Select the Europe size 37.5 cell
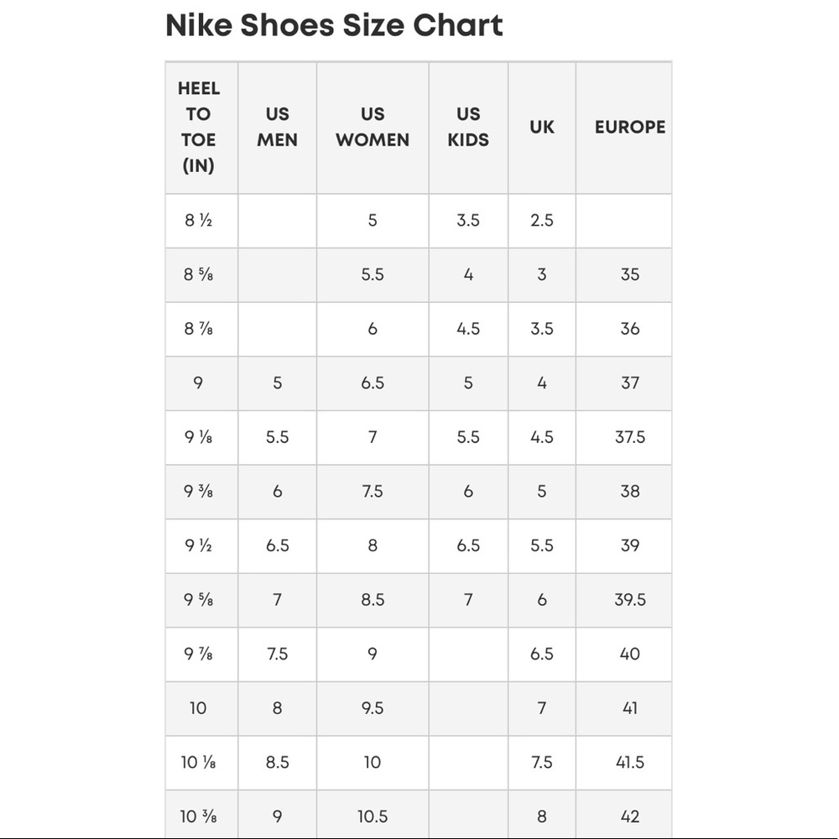Image resolution: width=839 pixels, height=839 pixels. (630, 437)
